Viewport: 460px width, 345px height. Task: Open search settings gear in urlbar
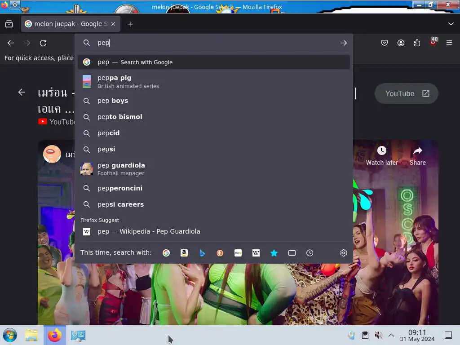click(344, 253)
